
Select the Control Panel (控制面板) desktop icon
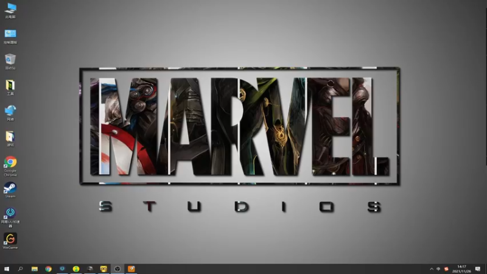10,37
